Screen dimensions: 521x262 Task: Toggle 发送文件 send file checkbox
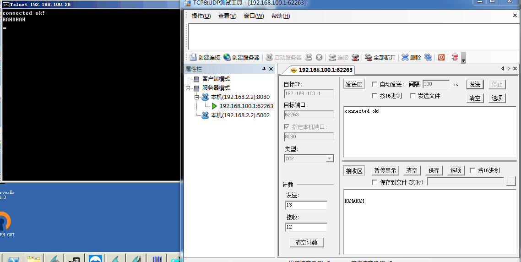tap(413, 96)
